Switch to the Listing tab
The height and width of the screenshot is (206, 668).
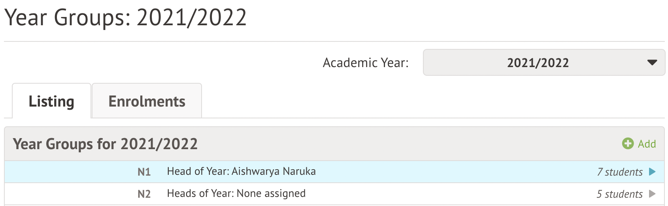click(51, 101)
